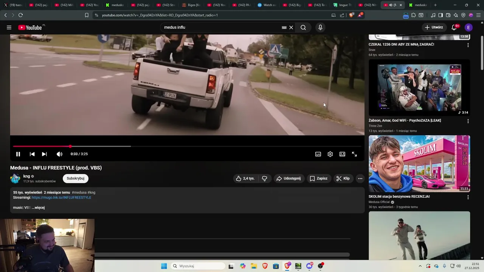Open options menu for 'CZEKAŁ 1236 DNI' video
This screenshot has width=484, height=272.
coord(468,45)
